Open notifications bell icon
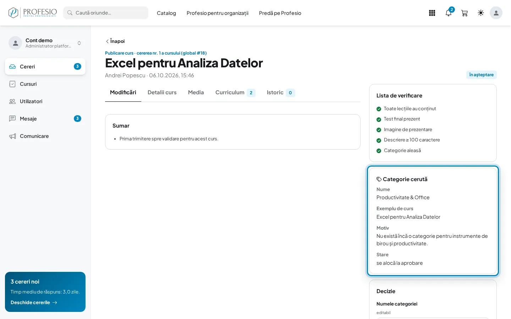The height and width of the screenshot is (319, 511). (449, 13)
